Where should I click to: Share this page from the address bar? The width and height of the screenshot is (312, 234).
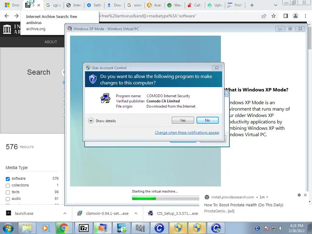[264, 16]
